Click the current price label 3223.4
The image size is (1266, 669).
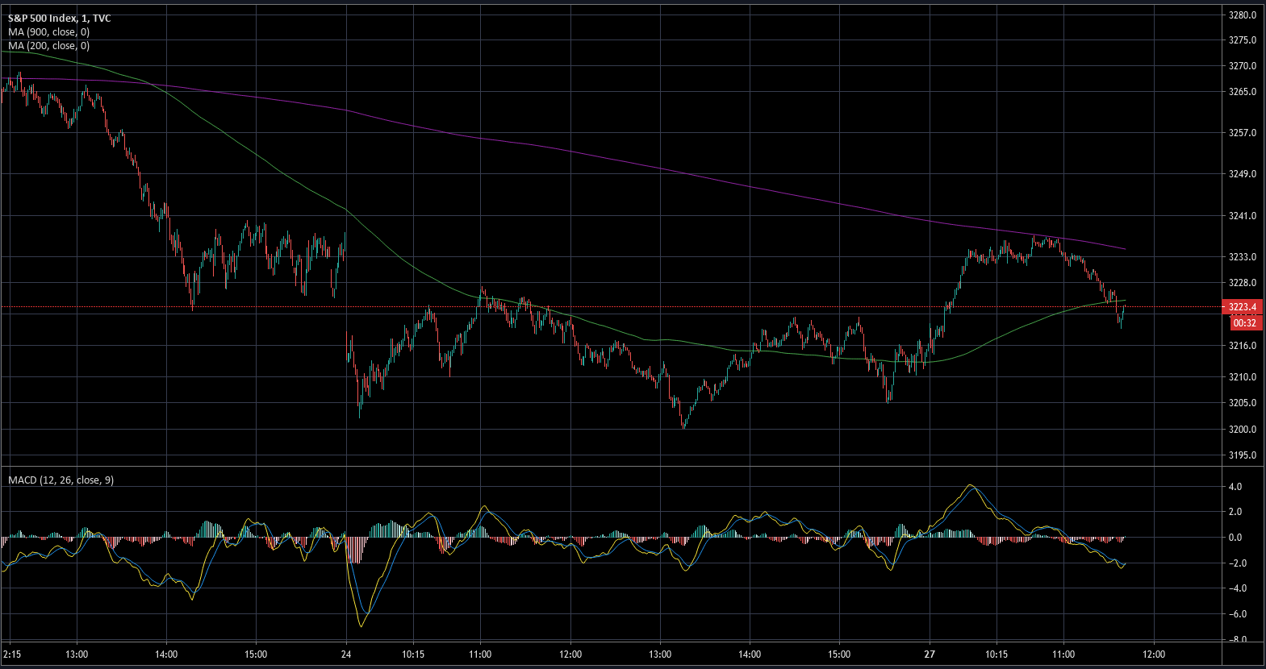(1243, 307)
